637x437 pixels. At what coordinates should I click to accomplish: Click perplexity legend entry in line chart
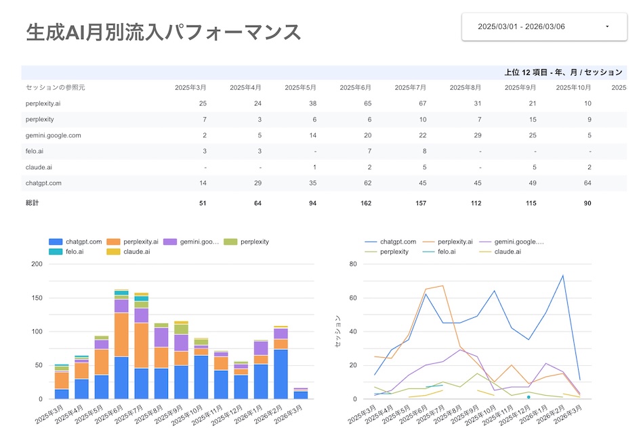coord(386,252)
